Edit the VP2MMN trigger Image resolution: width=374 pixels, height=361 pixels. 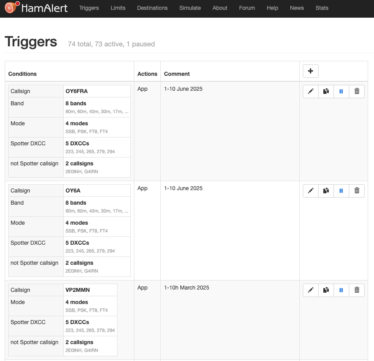pyautogui.click(x=311, y=290)
